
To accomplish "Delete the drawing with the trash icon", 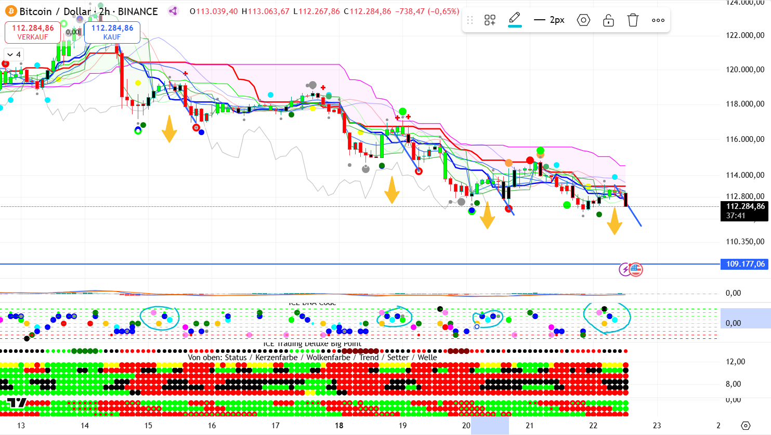I will 633,20.
